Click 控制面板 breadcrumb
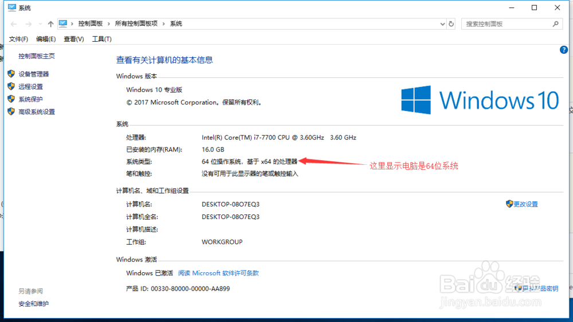The height and width of the screenshot is (322, 573). [91, 23]
